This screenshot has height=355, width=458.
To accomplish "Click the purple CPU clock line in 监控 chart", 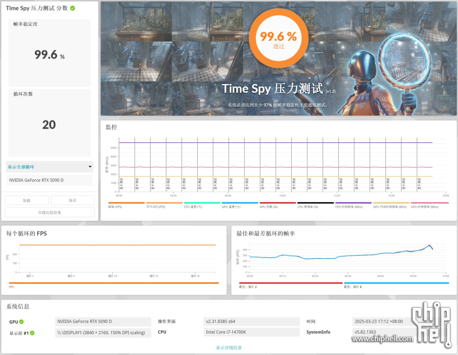I will tap(275, 142).
